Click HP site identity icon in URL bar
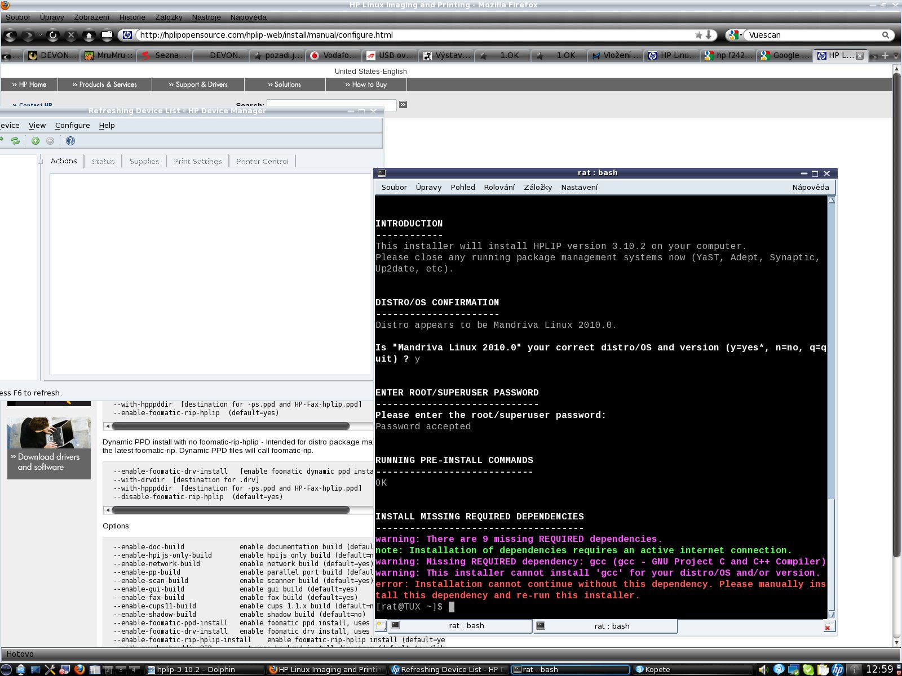The image size is (902, 676). coord(127,35)
